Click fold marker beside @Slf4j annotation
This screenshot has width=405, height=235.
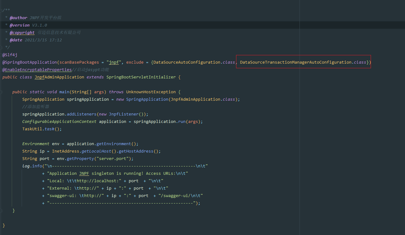tap(1, 55)
